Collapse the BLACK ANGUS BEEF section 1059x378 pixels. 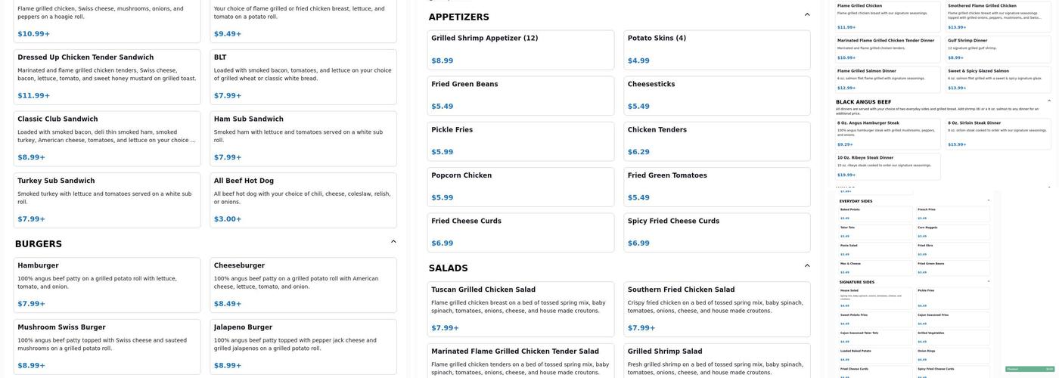click(1048, 101)
